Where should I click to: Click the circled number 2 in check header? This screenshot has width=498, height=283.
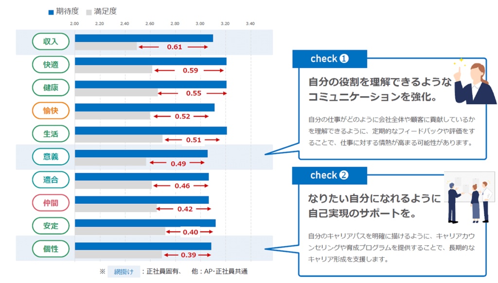[x=344, y=175]
